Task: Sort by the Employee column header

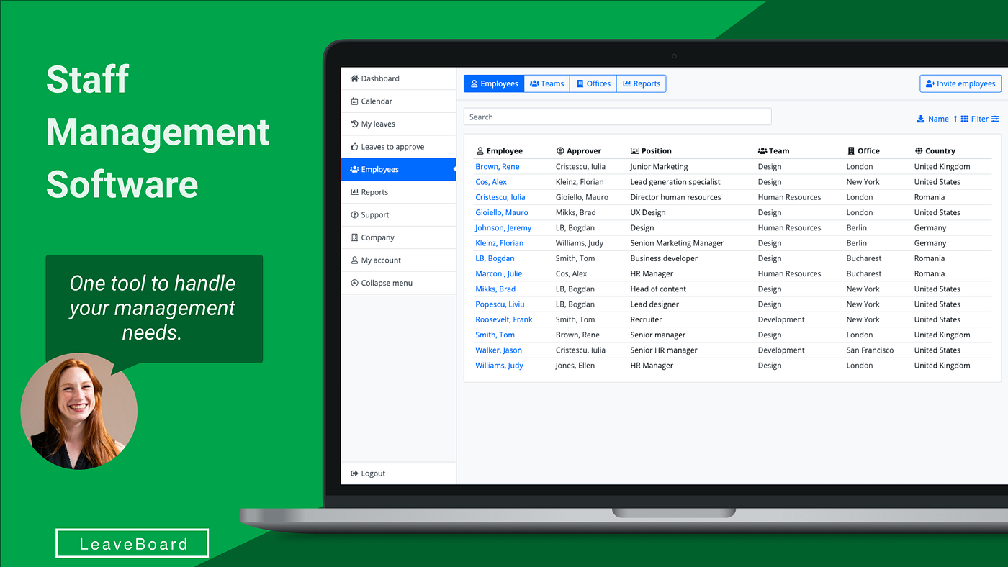Action: tap(499, 151)
